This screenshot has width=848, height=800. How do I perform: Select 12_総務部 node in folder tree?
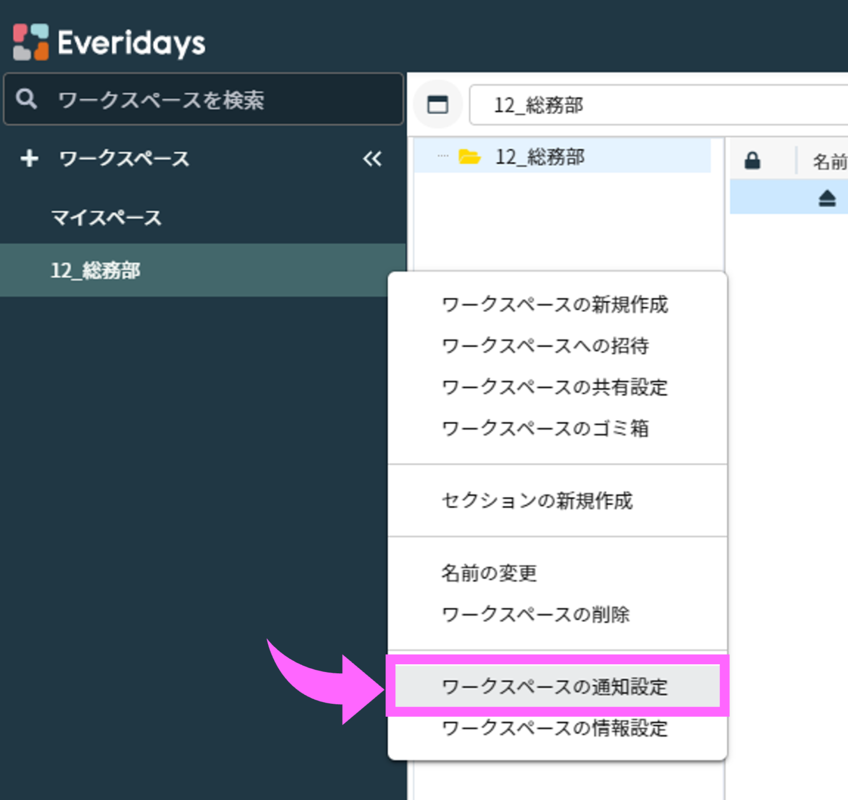tap(540, 157)
